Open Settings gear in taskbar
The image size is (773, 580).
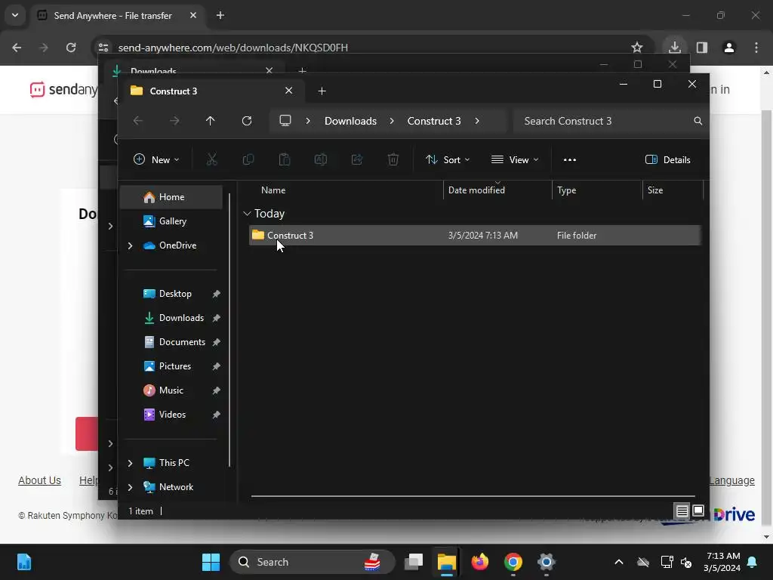(x=547, y=562)
